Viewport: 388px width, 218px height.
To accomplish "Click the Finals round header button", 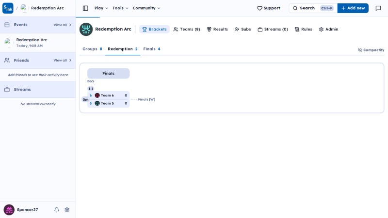I will (108, 74).
